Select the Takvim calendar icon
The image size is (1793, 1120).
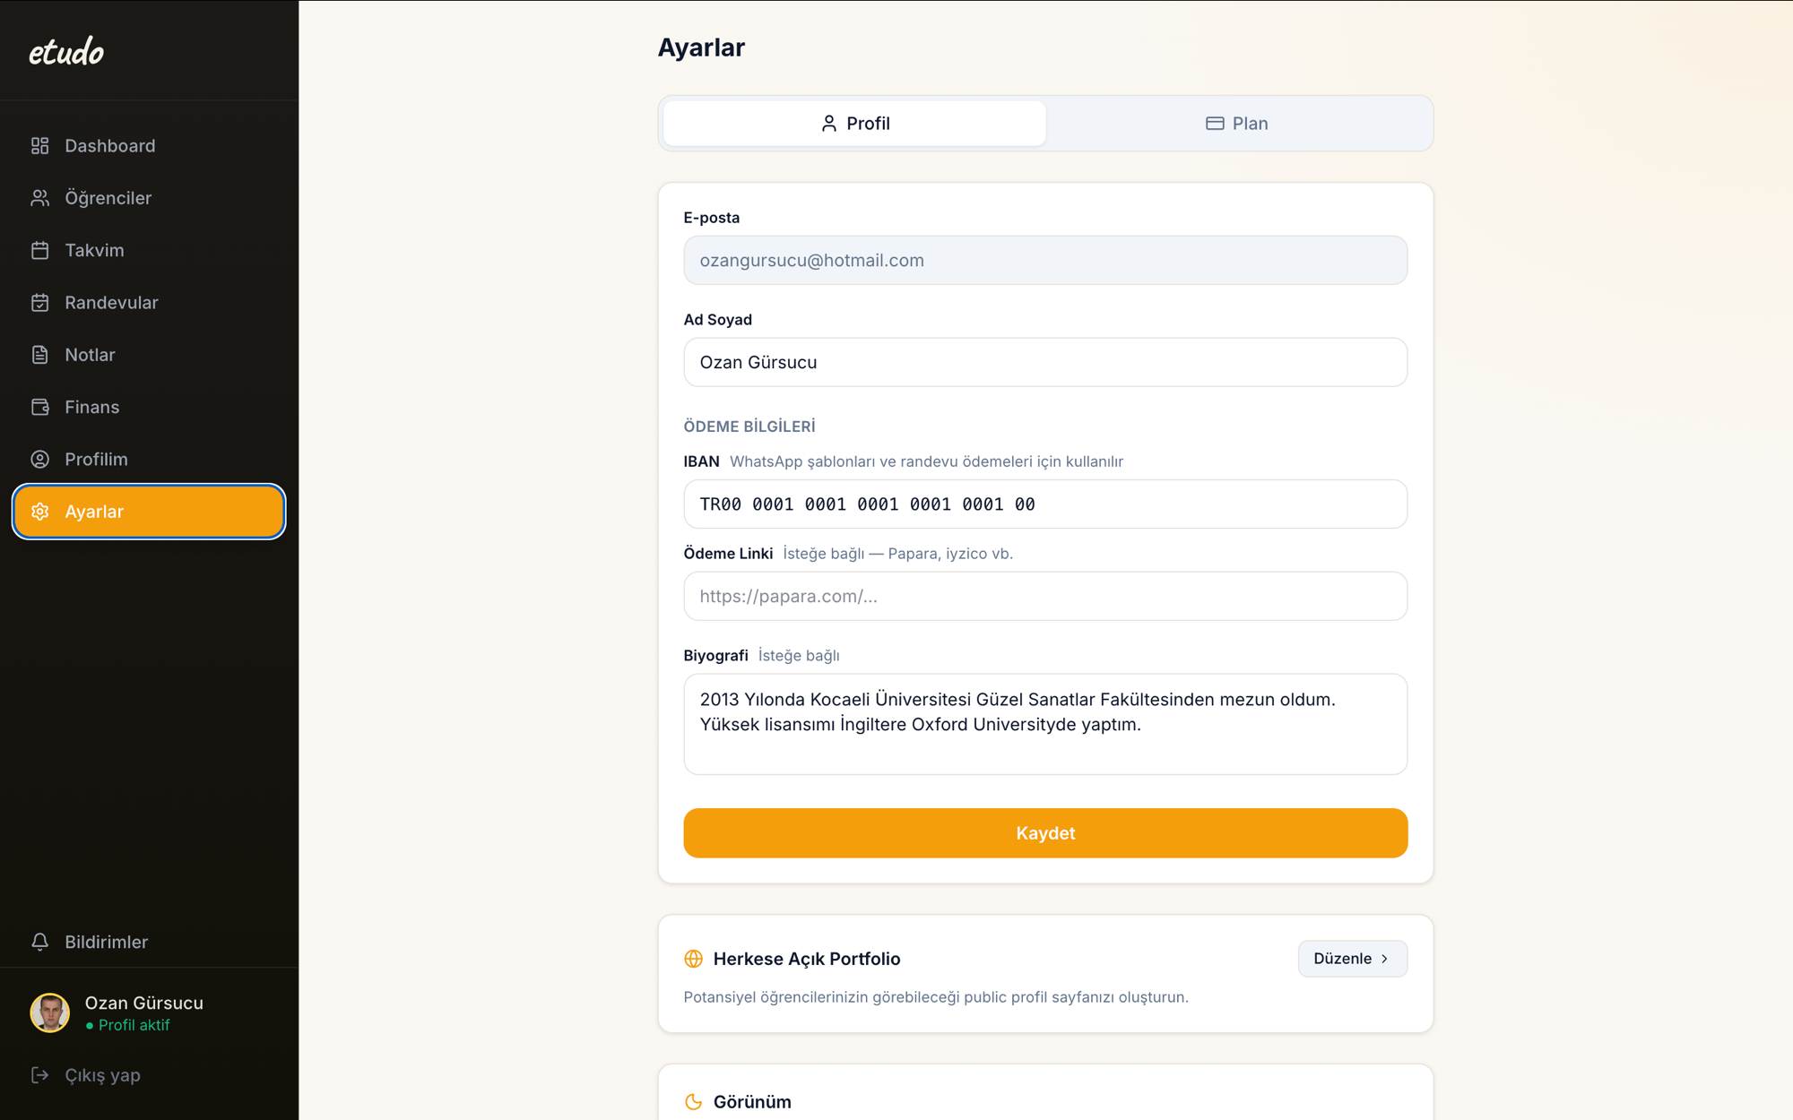click(39, 250)
